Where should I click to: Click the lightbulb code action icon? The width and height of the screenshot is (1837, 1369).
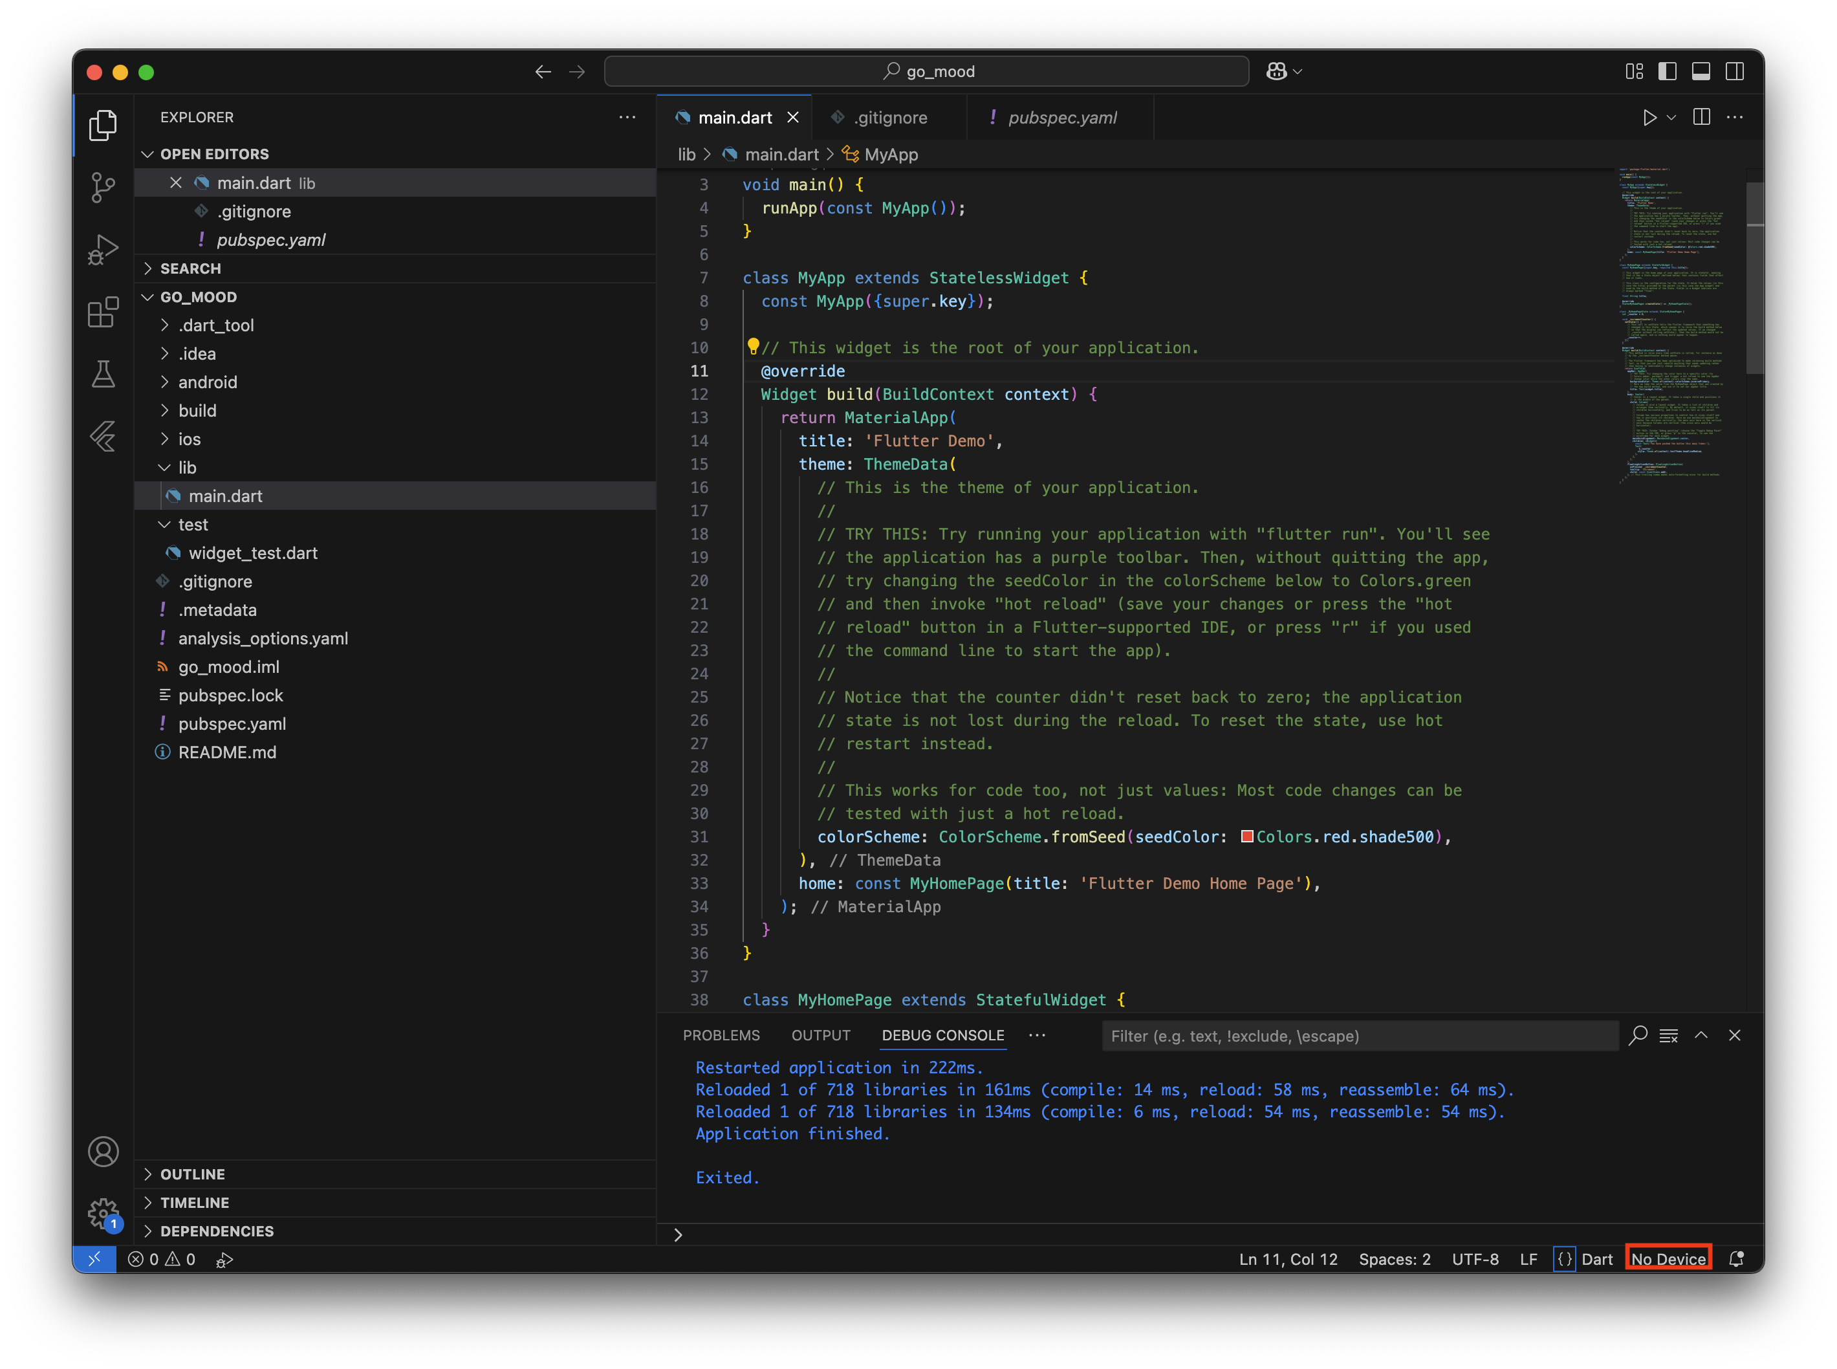click(x=752, y=345)
